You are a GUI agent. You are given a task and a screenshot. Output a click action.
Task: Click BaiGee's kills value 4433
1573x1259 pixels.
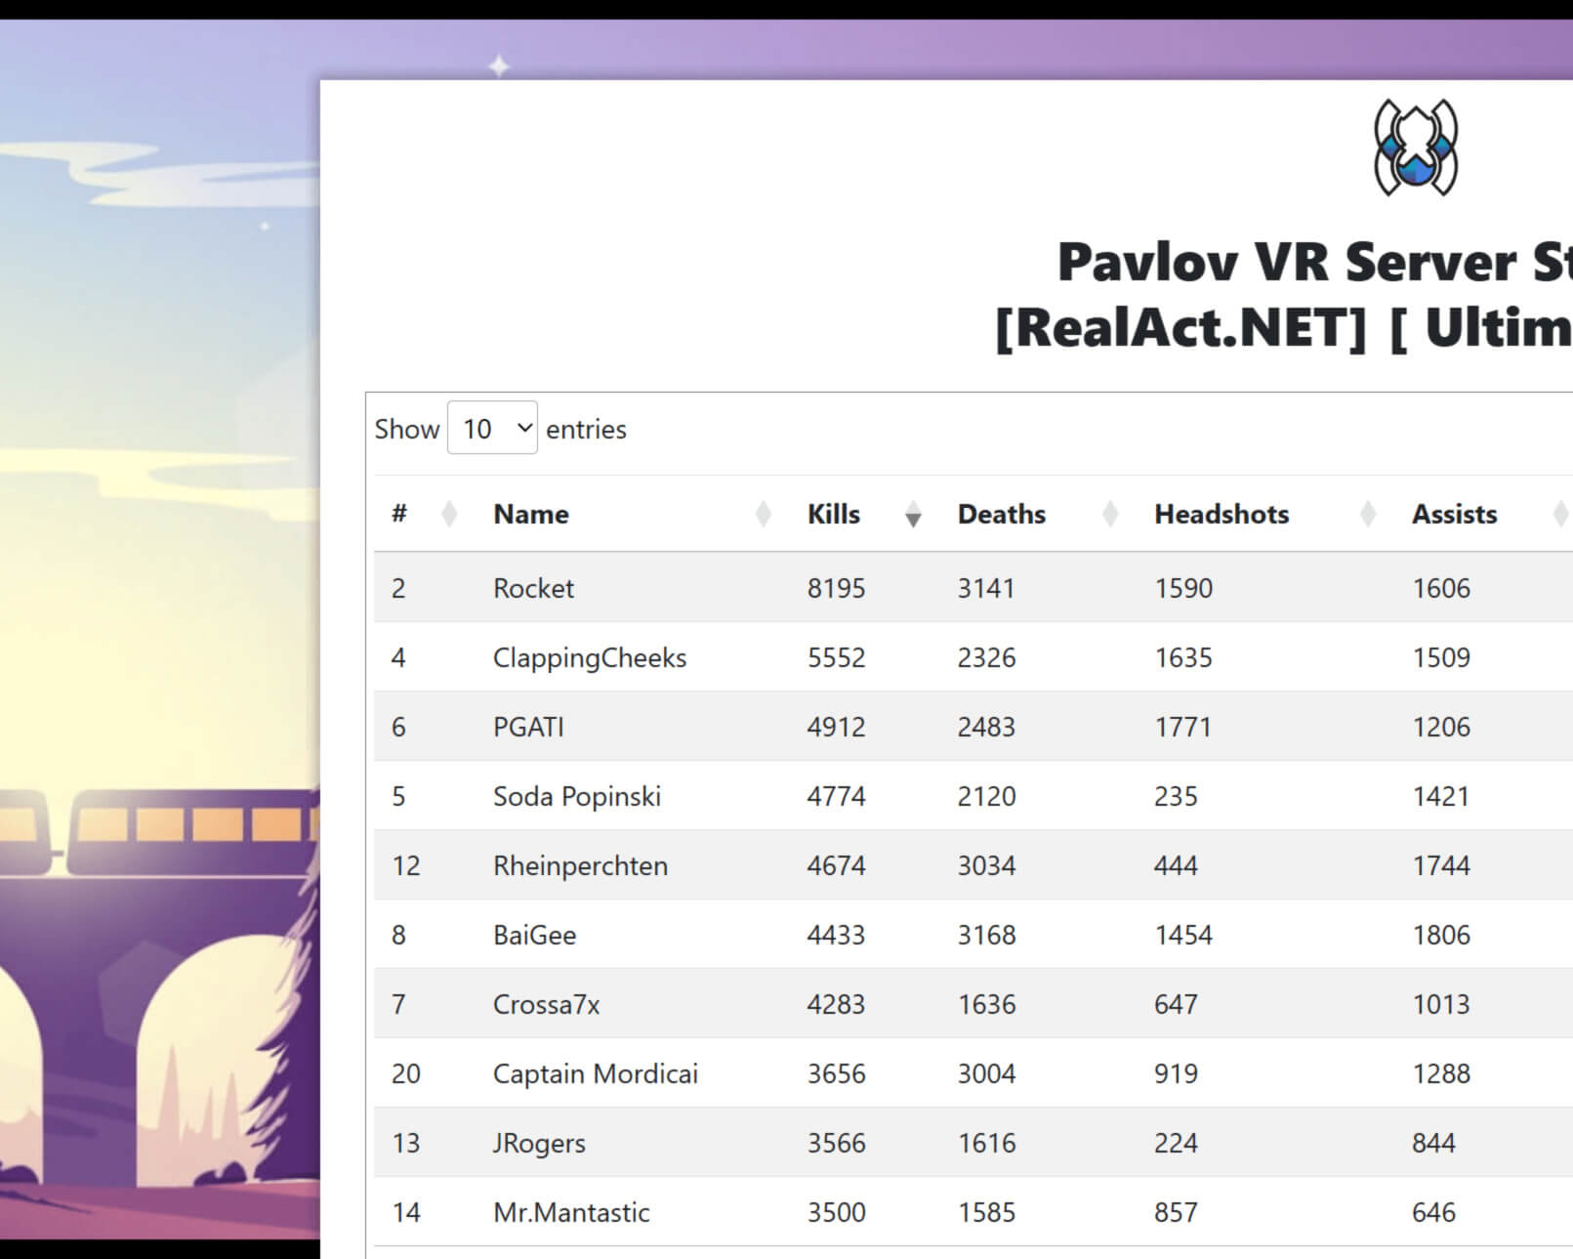click(x=836, y=935)
